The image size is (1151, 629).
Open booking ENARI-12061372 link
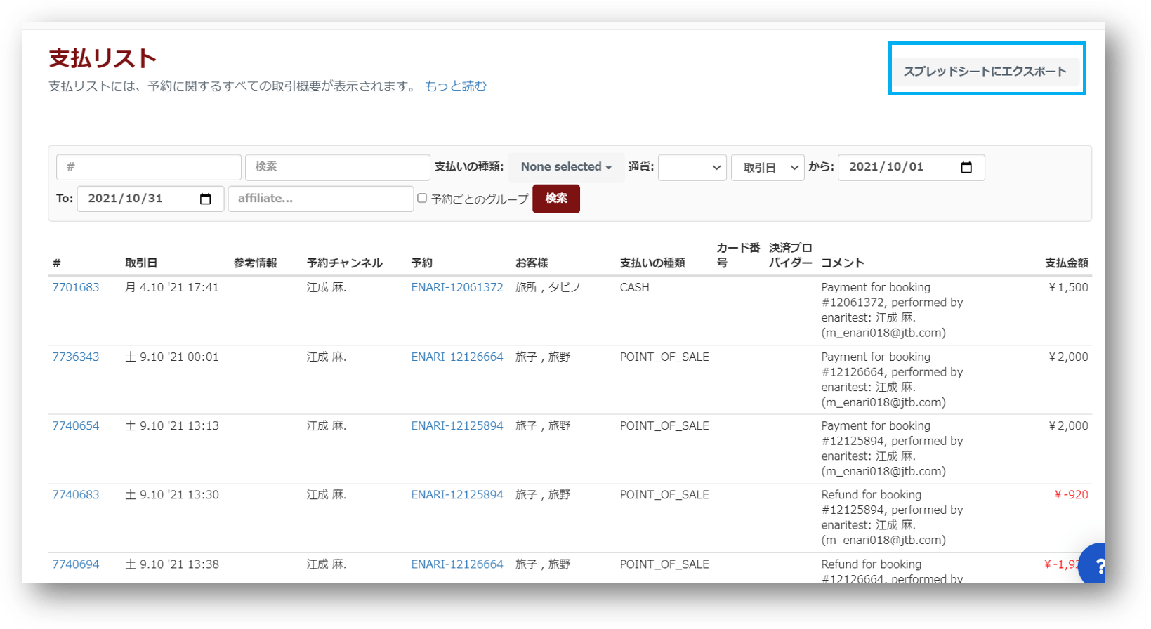point(456,287)
